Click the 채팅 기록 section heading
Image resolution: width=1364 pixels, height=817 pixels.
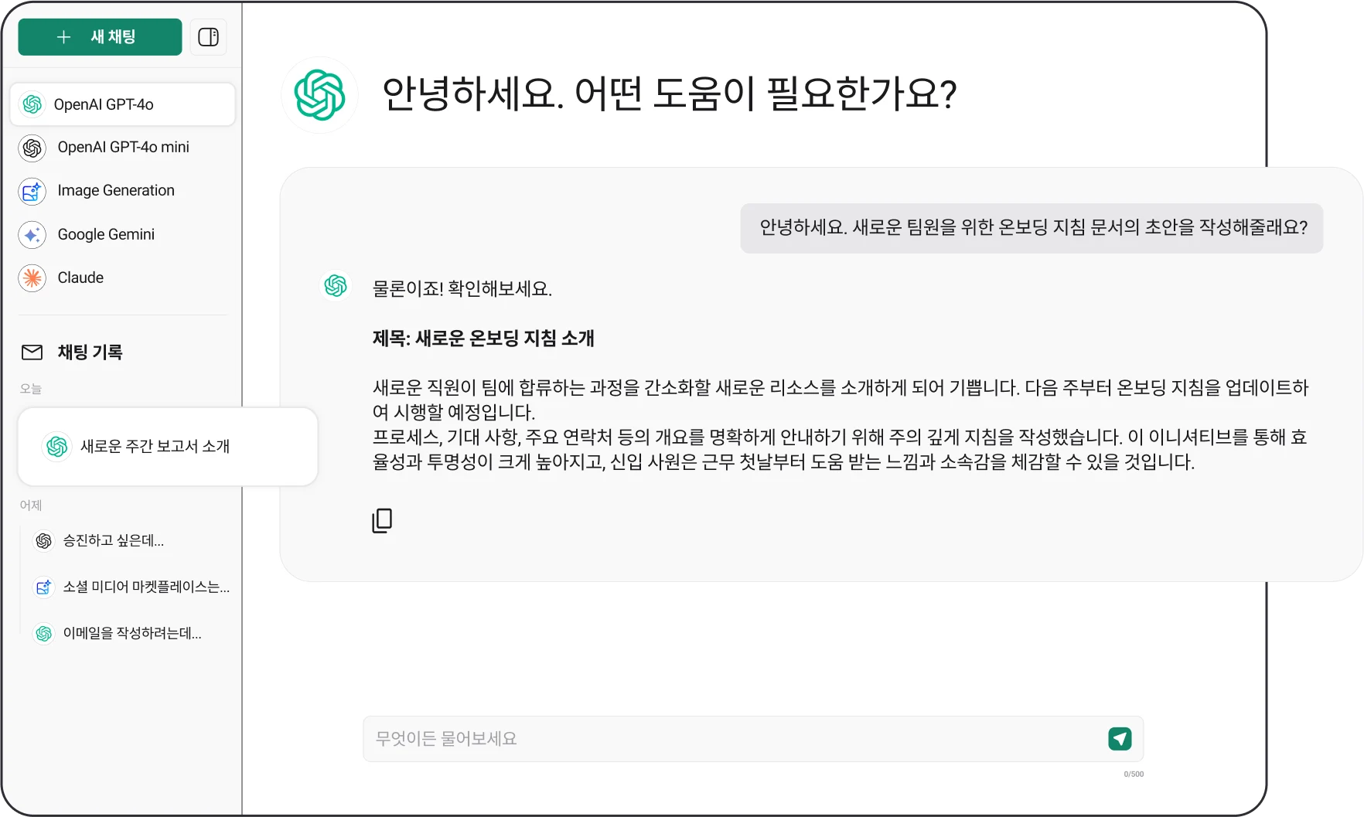coord(90,352)
